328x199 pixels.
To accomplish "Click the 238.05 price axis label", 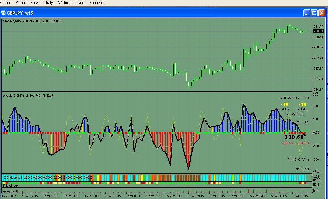I will pyautogui.click(x=318, y=47).
